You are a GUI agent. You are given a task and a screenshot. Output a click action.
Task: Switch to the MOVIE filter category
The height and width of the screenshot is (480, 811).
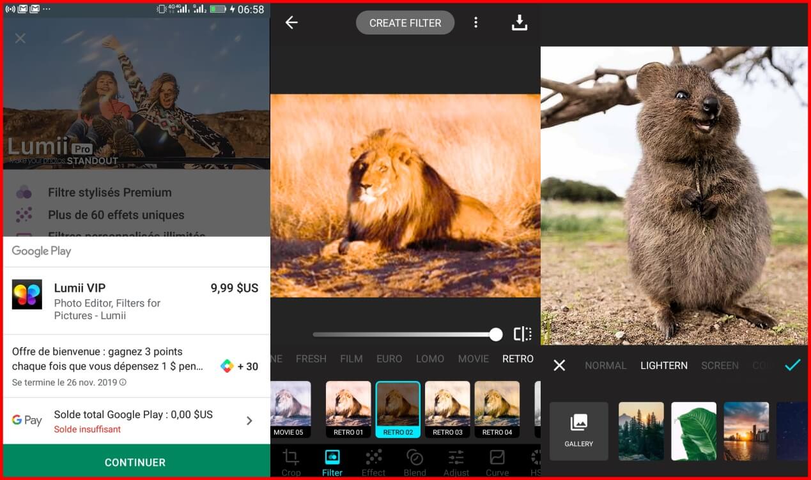click(473, 359)
